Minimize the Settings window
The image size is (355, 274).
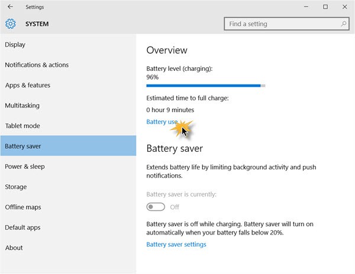[306, 6]
